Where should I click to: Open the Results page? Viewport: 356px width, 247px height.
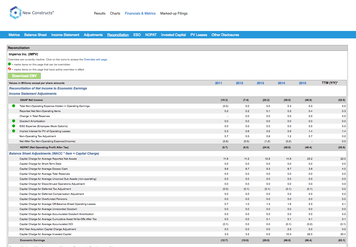tap(100, 14)
